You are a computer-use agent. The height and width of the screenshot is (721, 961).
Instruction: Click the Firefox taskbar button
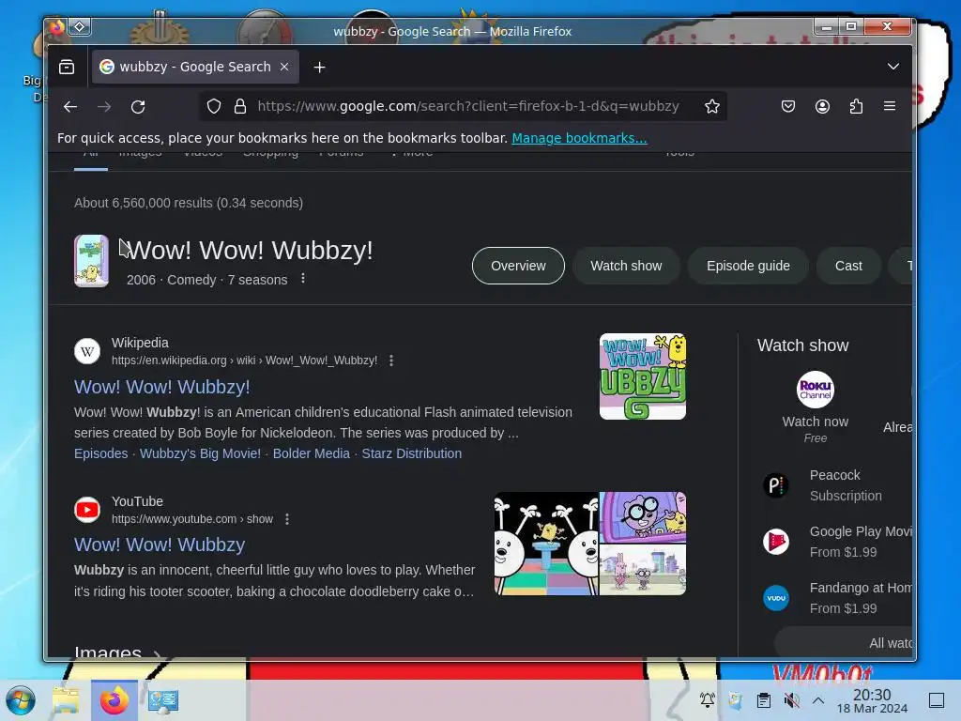tap(114, 700)
